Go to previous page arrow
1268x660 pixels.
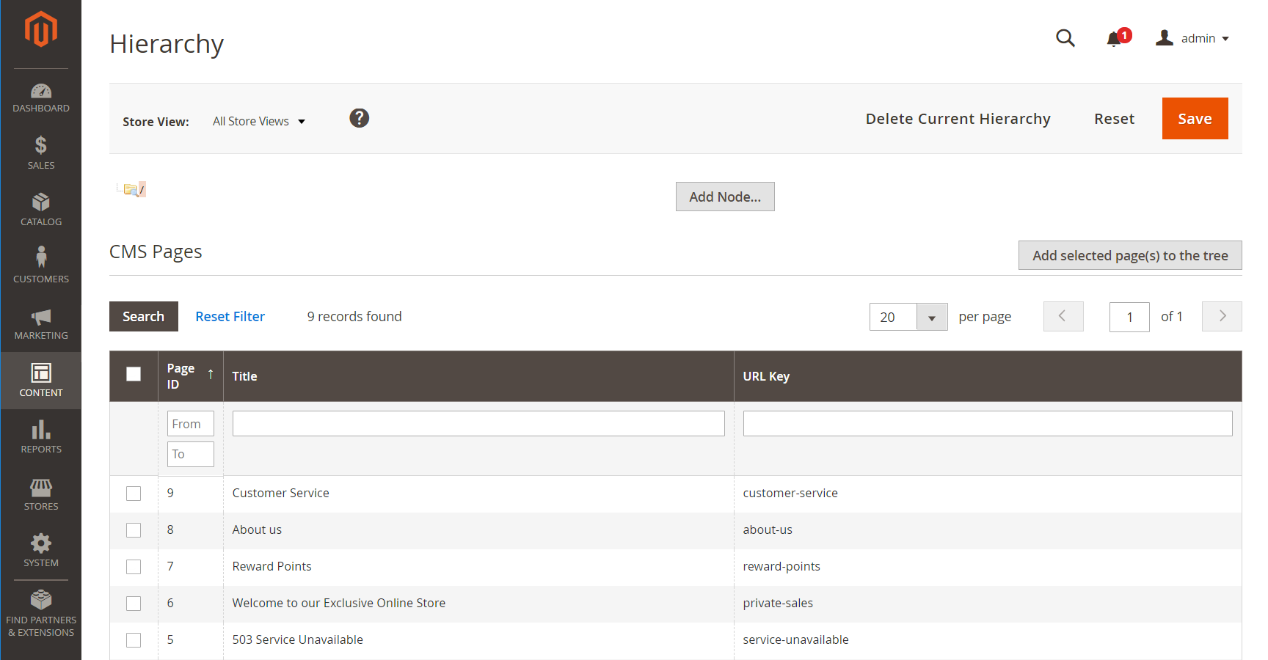click(x=1063, y=316)
